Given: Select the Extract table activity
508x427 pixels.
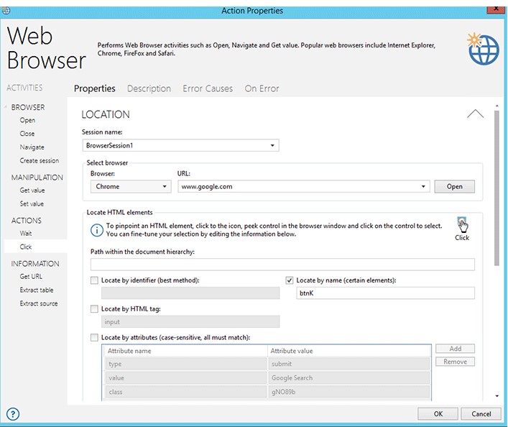Looking at the screenshot, I should coord(37,290).
